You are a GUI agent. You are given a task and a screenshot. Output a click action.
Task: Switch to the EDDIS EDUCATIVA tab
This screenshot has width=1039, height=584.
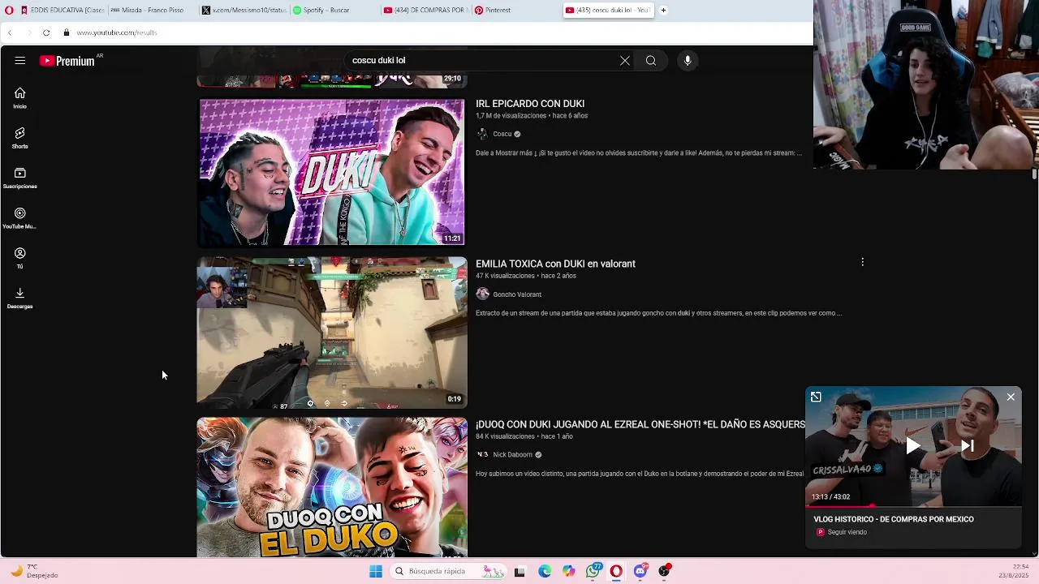click(x=63, y=11)
